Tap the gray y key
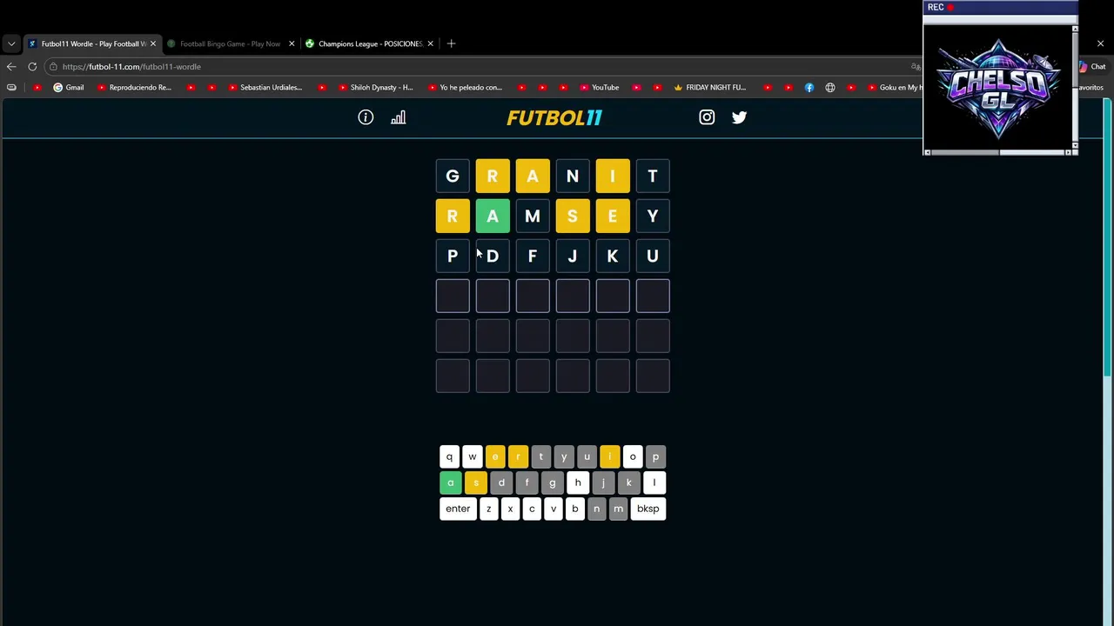1114x626 pixels. click(x=564, y=456)
